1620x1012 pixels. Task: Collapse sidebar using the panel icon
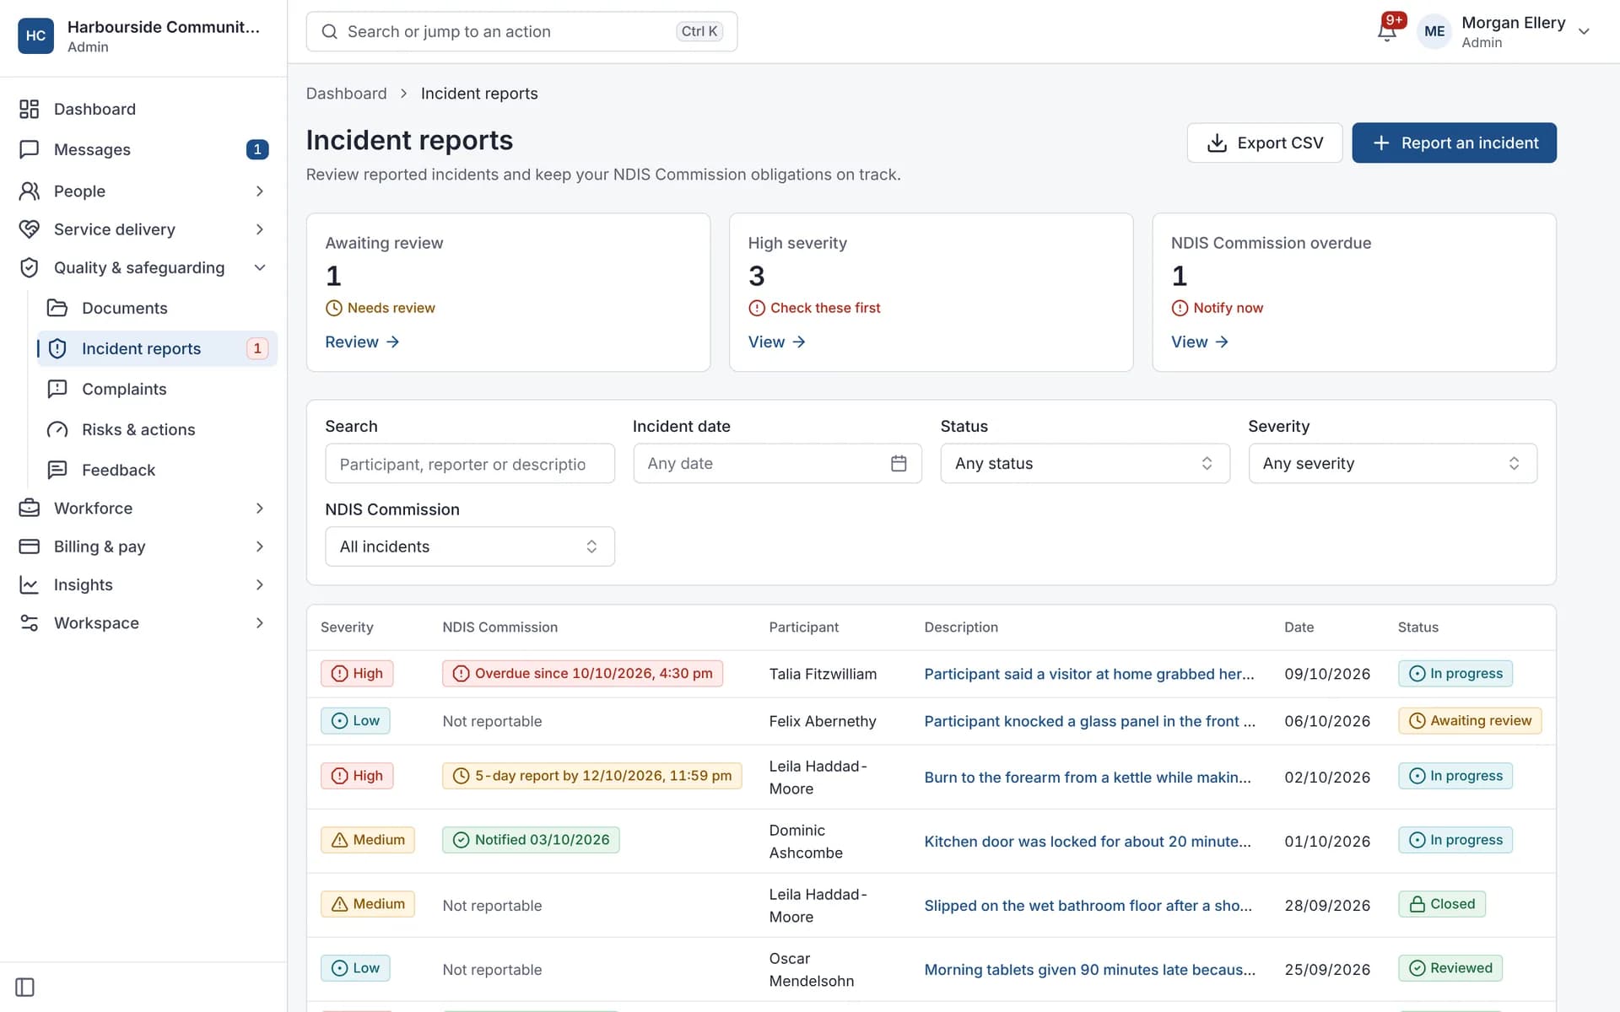click(x=25, y=987)
